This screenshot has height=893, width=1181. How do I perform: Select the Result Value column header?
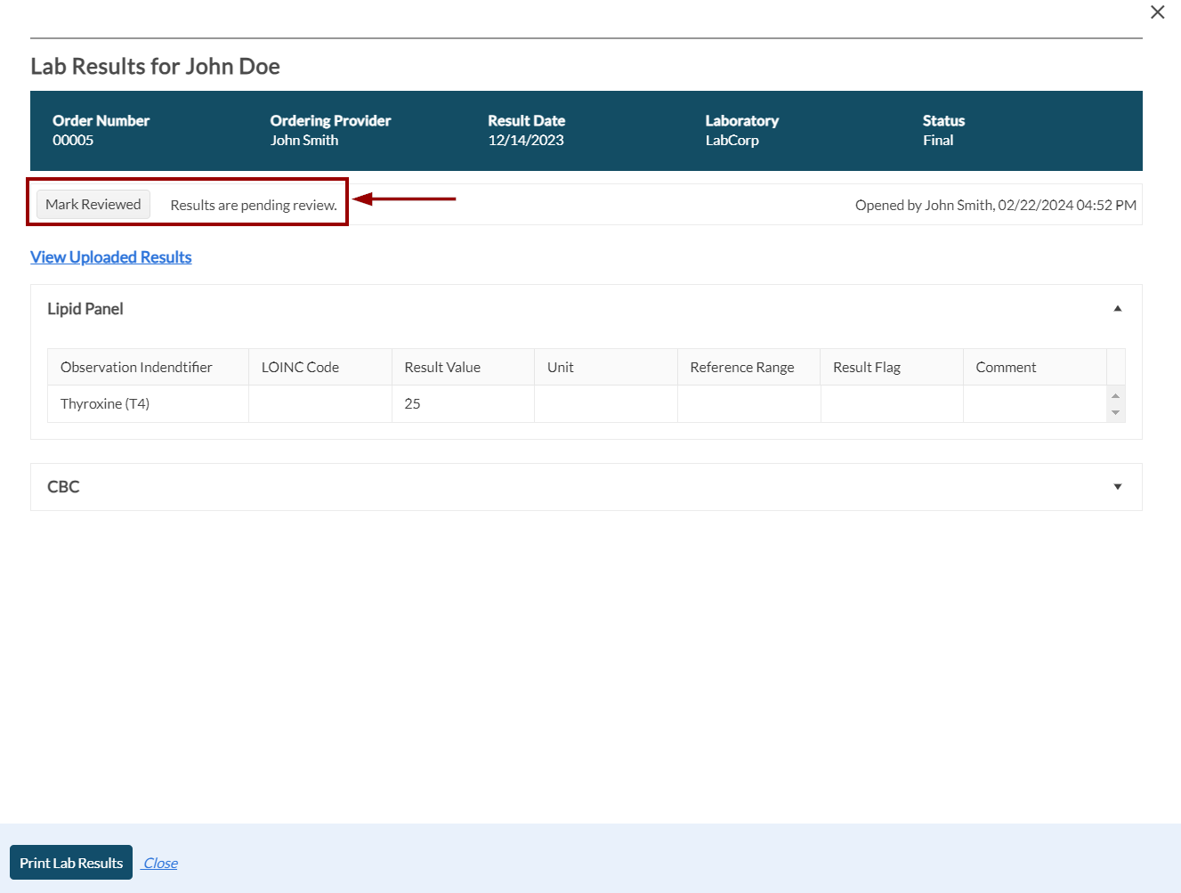tap(442, 368)
